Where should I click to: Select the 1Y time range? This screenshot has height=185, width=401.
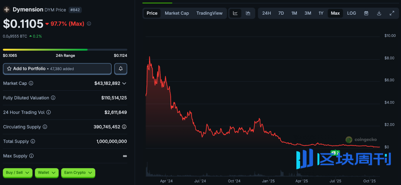pyautogui.click(x=321, y=13)
